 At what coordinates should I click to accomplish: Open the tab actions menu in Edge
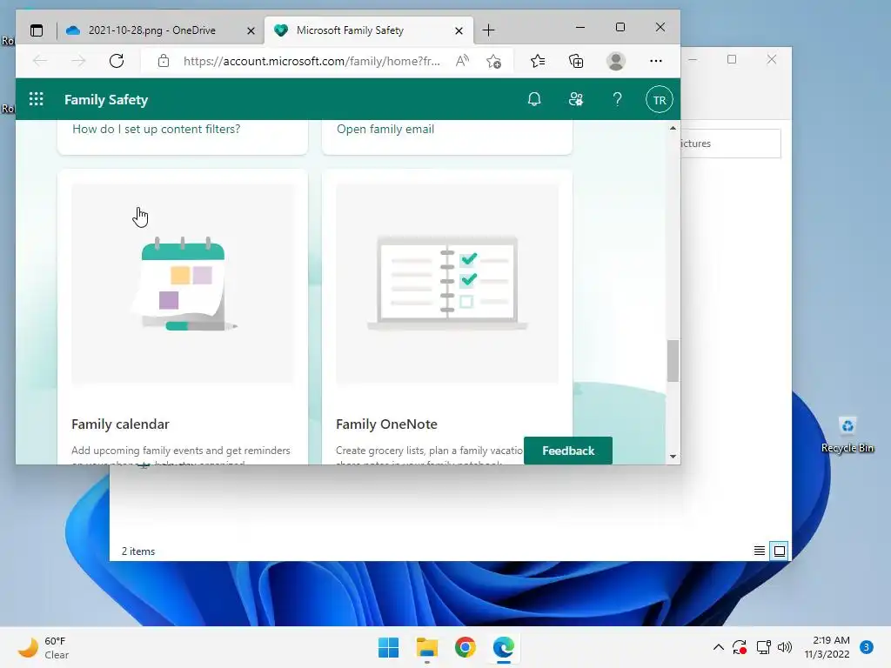pyautogui.click(x=37, y=30)
